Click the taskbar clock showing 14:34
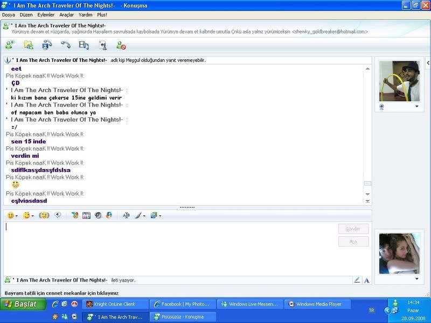This screenshot has width=431, height=323. pyautogui.click(x=413, y=303)
